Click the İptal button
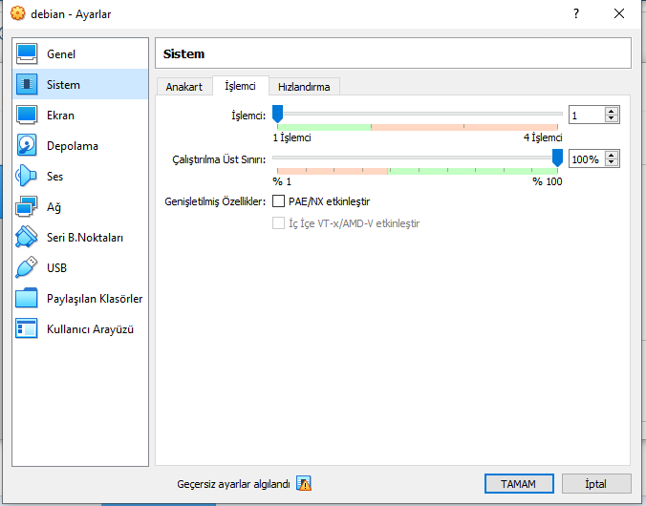This screenshot has height=506, width=646. click(x=595, y=484)
